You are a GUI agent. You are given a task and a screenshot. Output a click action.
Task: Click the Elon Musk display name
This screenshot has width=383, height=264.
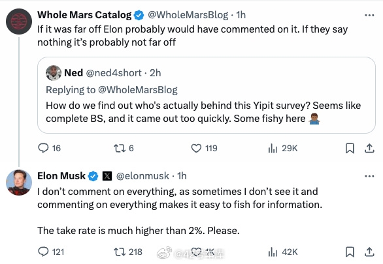coord(61,176)
